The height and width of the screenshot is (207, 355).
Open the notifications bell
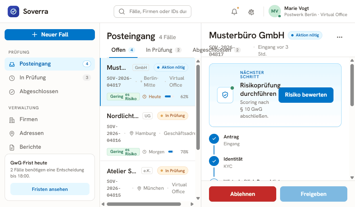point(234,12)
